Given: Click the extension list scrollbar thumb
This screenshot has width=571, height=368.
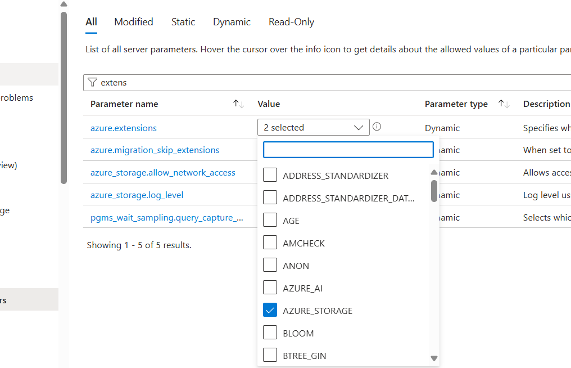Looking at the screenshot, I should coord(434,191).
